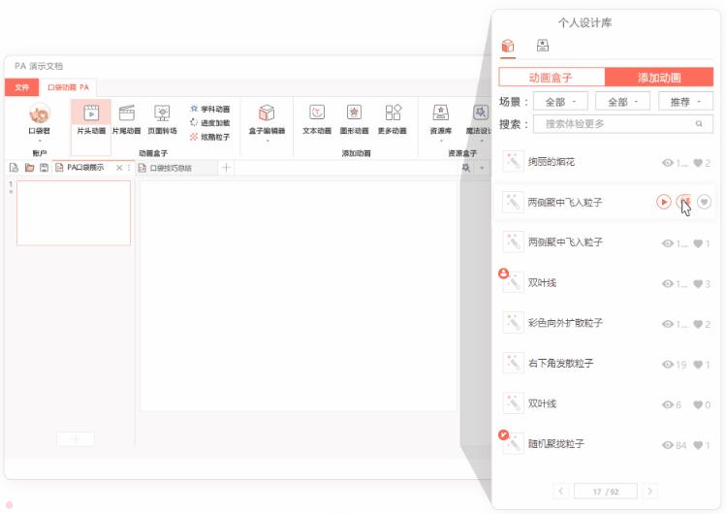This screenshot has width=726, height=514.
Task: Open the 页面转场 page transition tool
Action: (x=162, y=119)
